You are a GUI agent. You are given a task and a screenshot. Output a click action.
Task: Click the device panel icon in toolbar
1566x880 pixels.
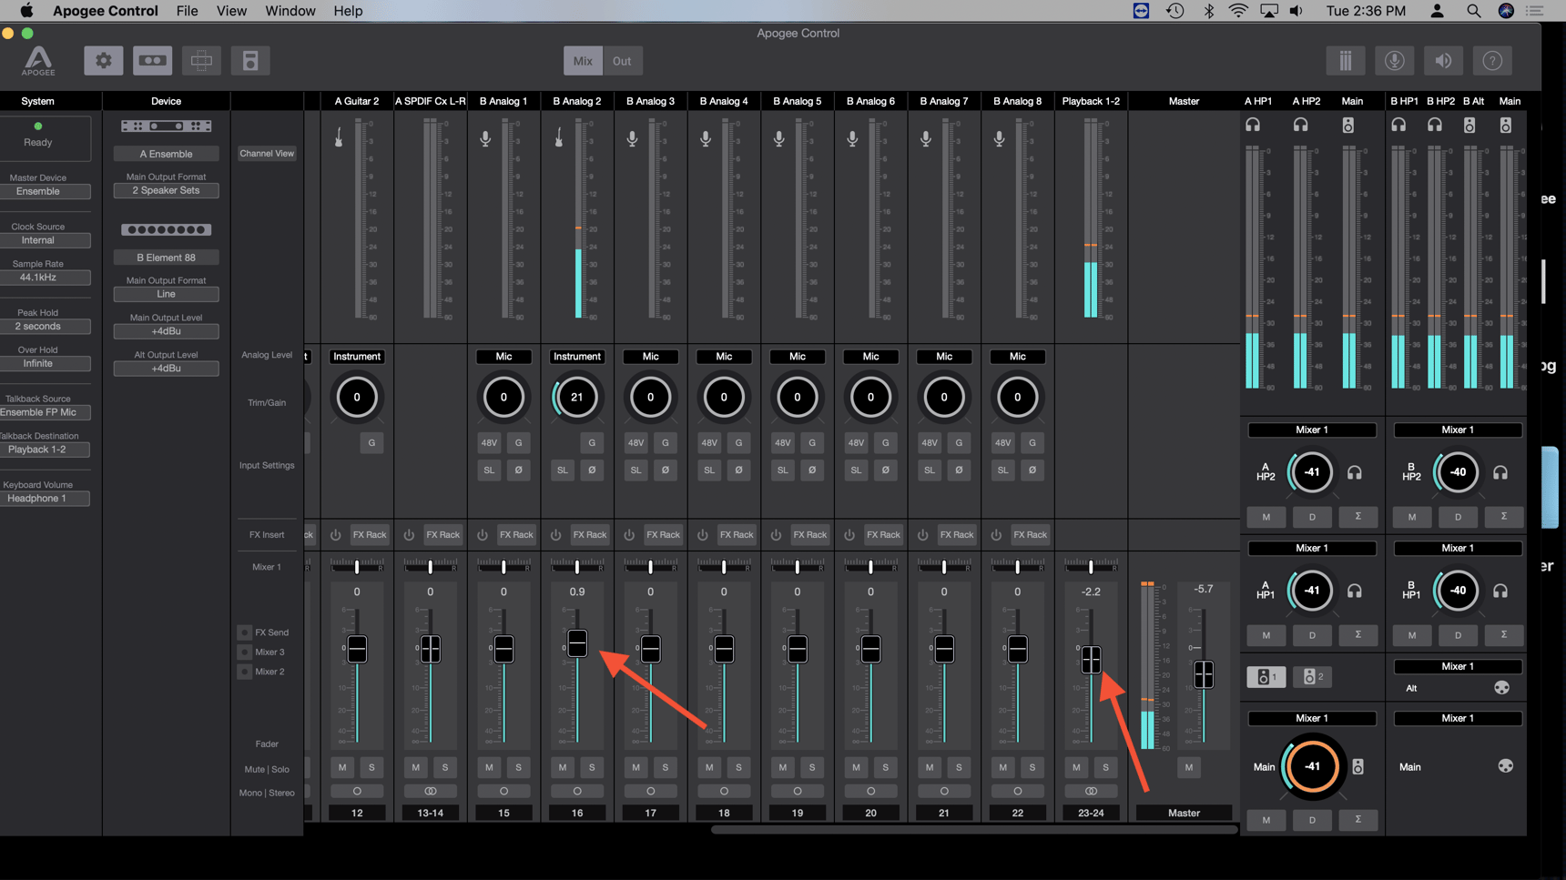tap(250, 60)
